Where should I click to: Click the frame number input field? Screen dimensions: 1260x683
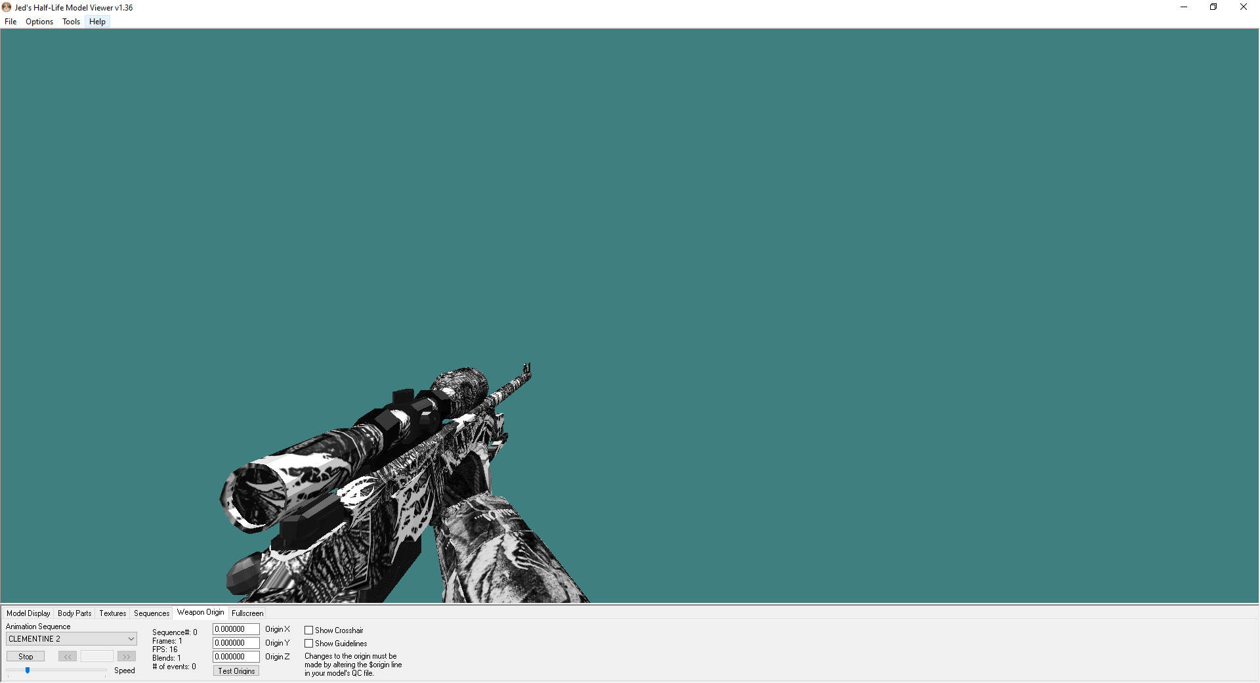coord(97,656)
